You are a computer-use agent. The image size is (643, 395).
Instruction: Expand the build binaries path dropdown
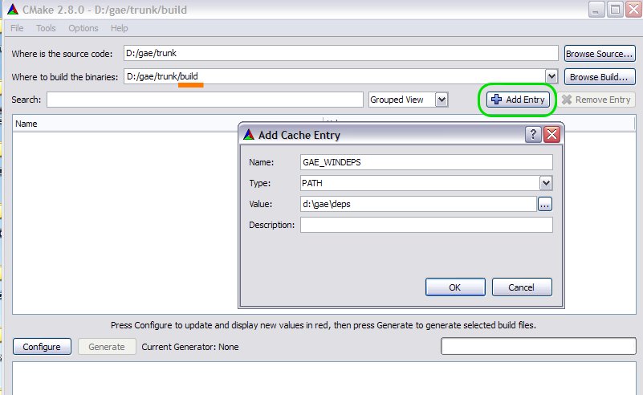(x=551, y=76)
